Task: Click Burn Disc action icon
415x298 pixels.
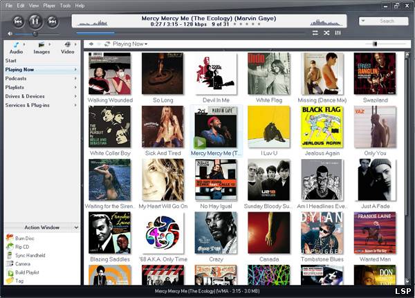Action: point(10,238)
